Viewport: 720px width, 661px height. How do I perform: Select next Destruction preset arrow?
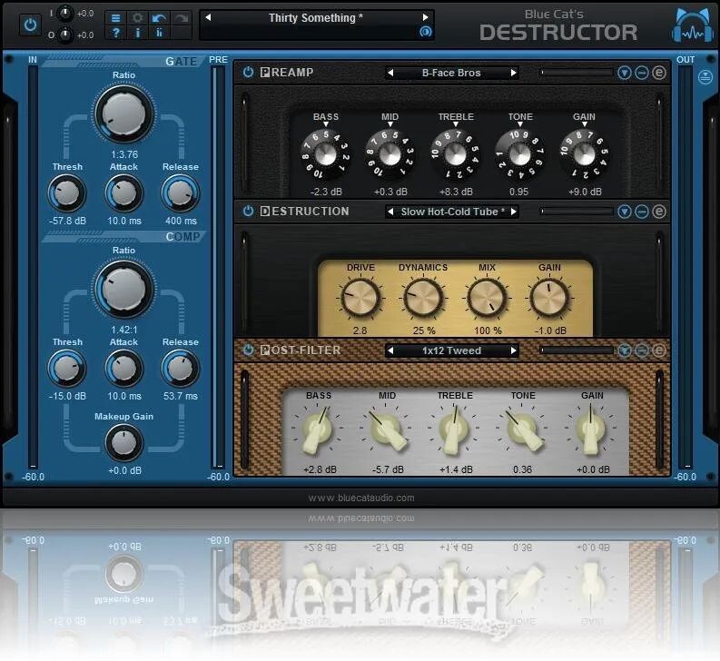coord(513,212)
